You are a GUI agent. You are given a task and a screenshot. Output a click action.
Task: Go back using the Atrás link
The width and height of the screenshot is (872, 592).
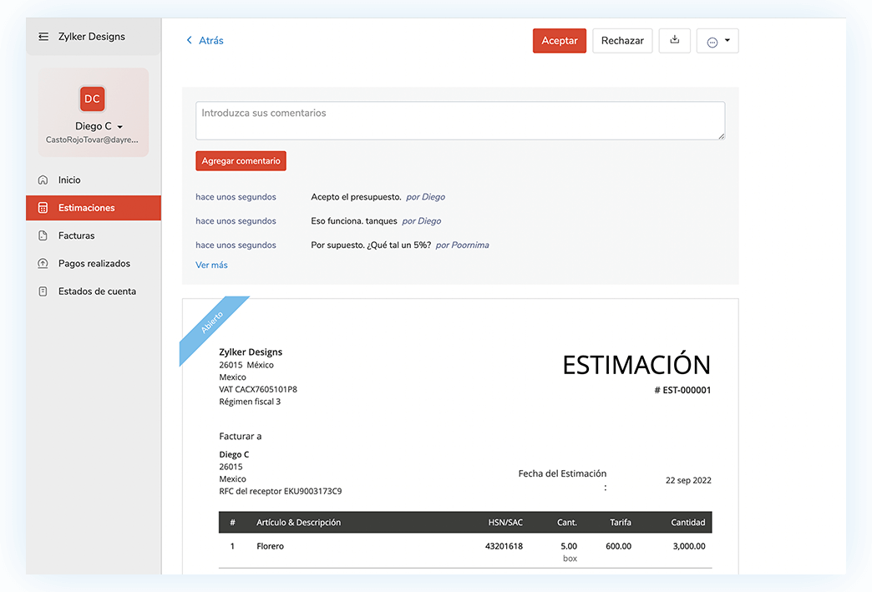tap(204, 40)
